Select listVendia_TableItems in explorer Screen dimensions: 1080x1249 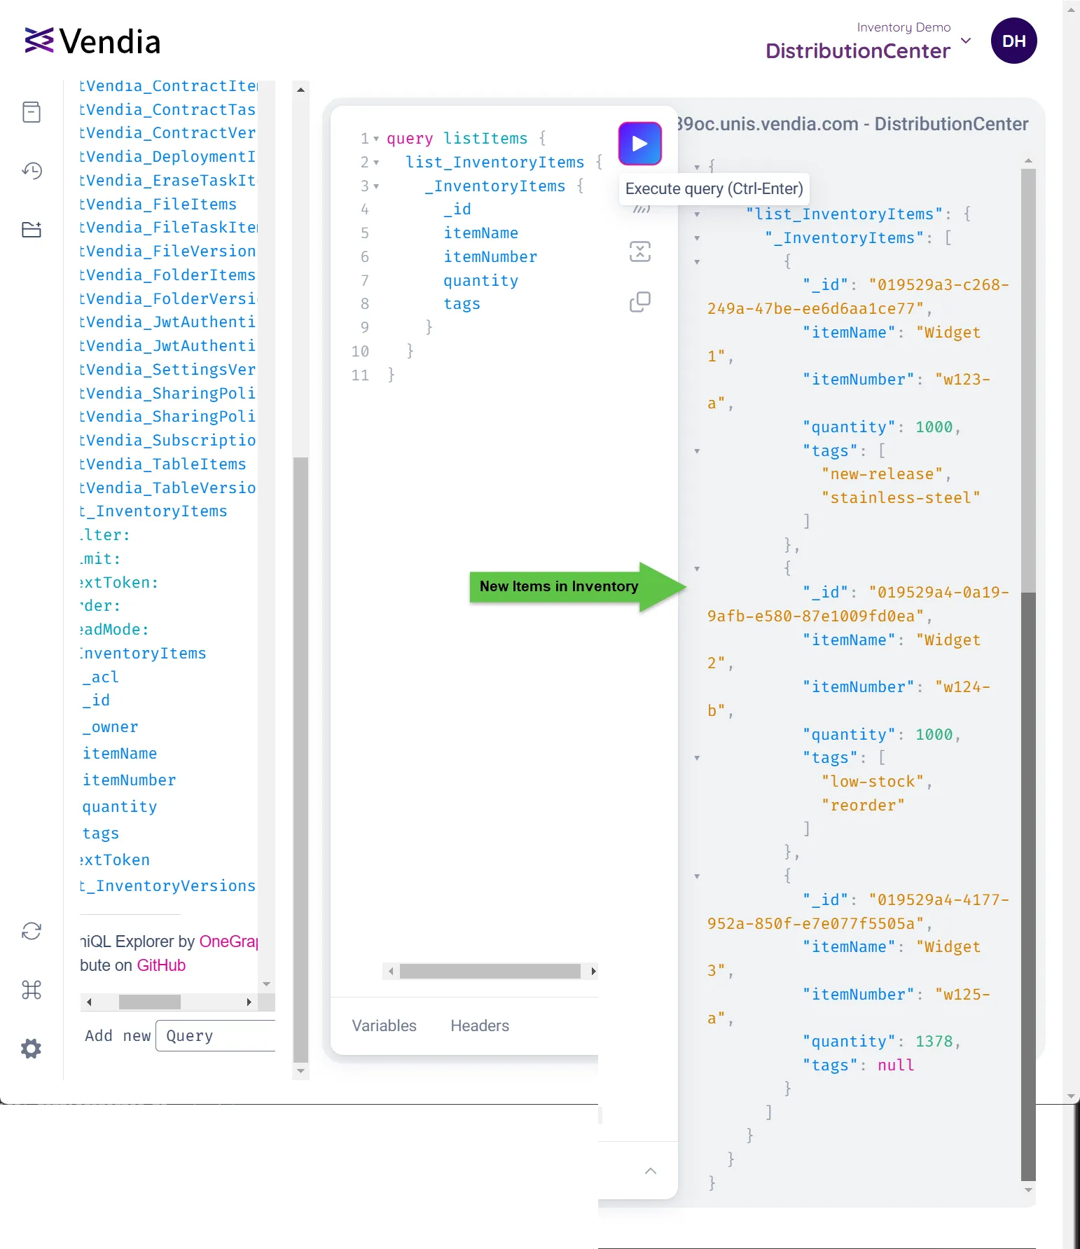point(164,464)
